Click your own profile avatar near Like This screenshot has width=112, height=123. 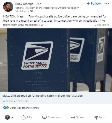pos(7,117)
